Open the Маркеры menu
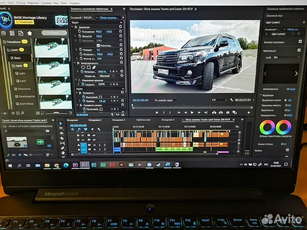This screenshot has width=307, height=230. pos(32,3)
